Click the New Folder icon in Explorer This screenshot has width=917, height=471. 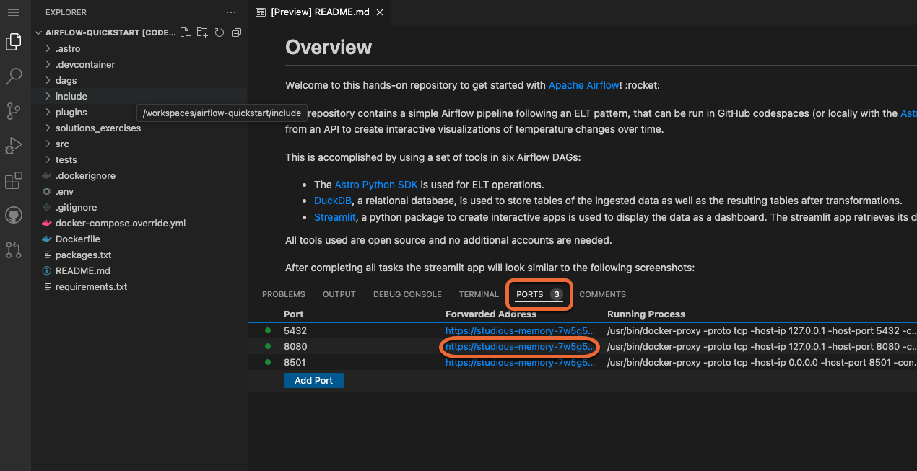click(x=202, y=32)
